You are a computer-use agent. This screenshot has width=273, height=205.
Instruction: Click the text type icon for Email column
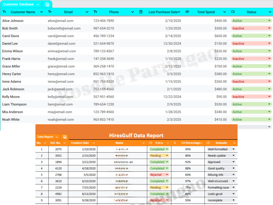(50, 12)
